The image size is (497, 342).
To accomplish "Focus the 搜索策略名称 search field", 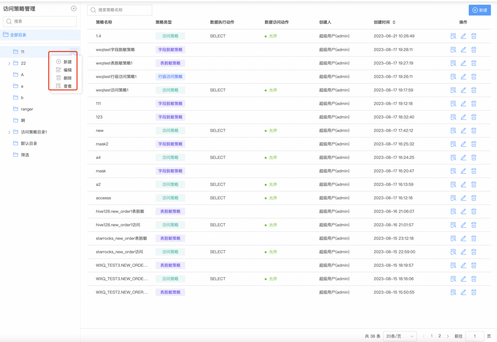I will pos(120,10).
